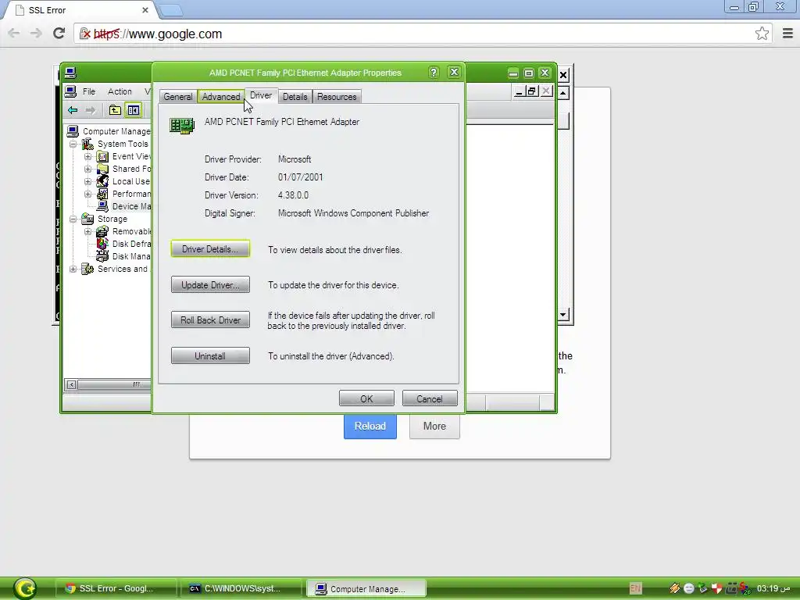Click the Update Driver button
The image size is (800, 600).
pos(210,284)
